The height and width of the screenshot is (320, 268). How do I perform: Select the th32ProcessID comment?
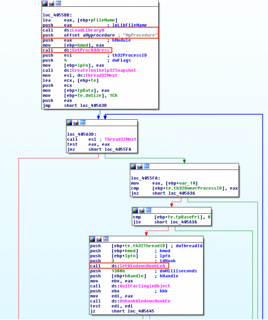coord(129,55)
